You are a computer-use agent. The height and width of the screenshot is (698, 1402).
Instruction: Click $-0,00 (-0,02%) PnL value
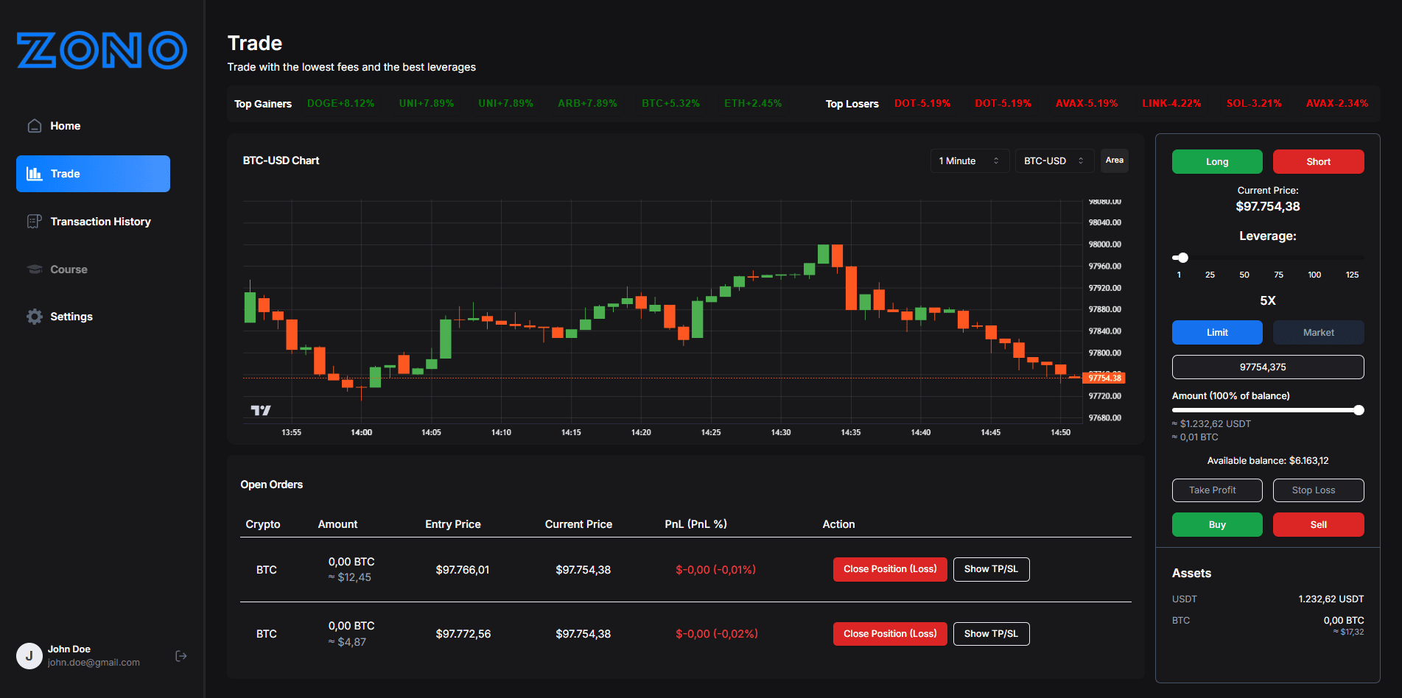pos(717,634)
